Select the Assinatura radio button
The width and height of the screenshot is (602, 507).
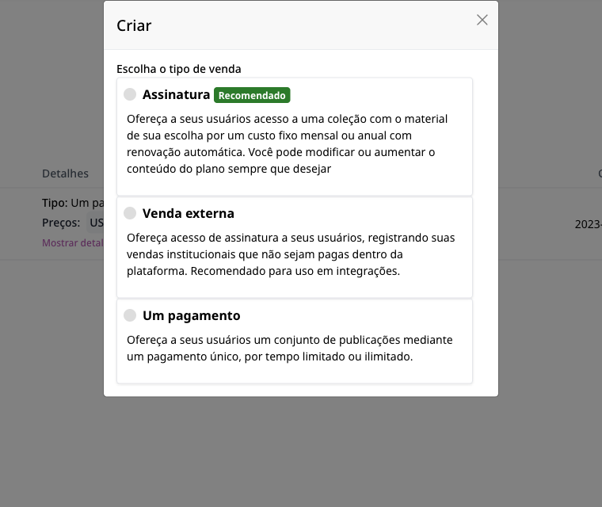pos(130,94)
